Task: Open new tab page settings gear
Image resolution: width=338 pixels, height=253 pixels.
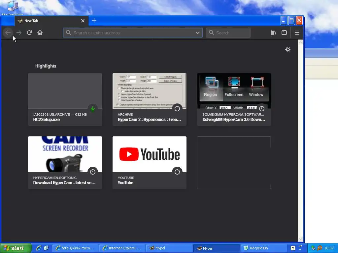Action: pos(288,49)
